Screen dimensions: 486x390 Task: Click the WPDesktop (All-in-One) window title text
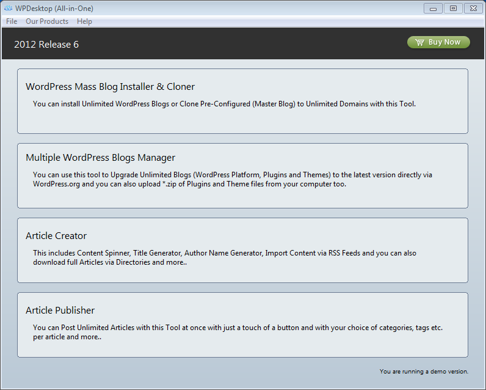coord(54,9)
